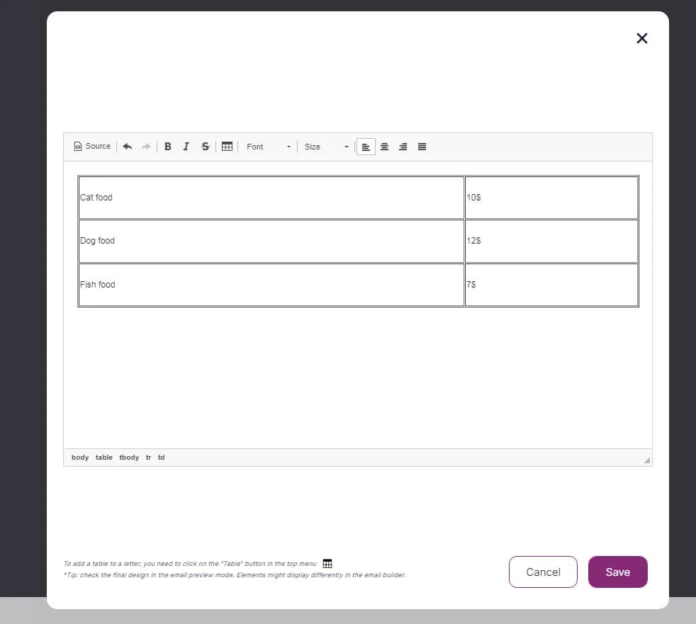
Task: Click the "Cat food" table cell
Action: tap(271, 198)
